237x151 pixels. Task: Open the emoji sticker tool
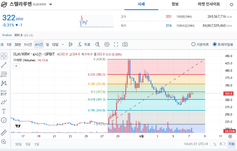coord(4,120)
